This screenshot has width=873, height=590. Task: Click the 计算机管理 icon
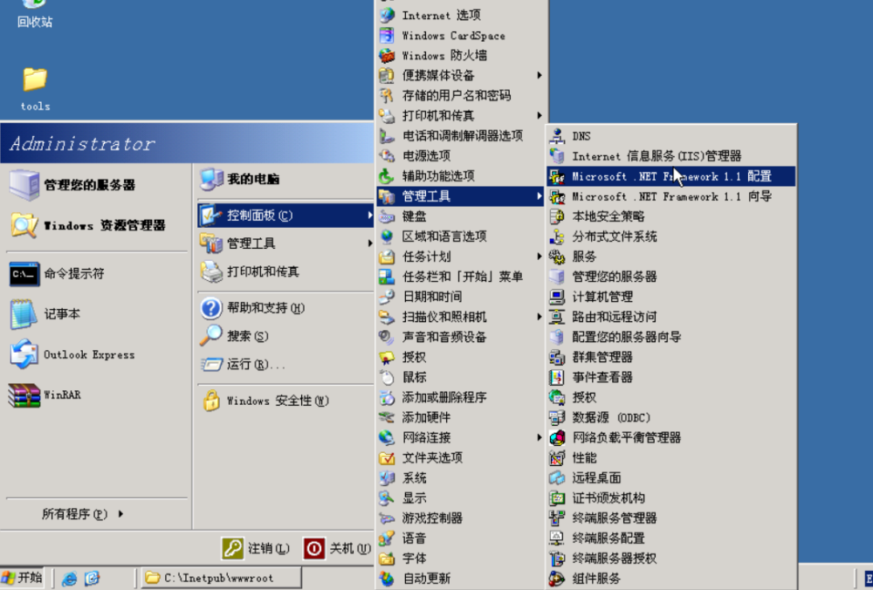tap(557, 297)
